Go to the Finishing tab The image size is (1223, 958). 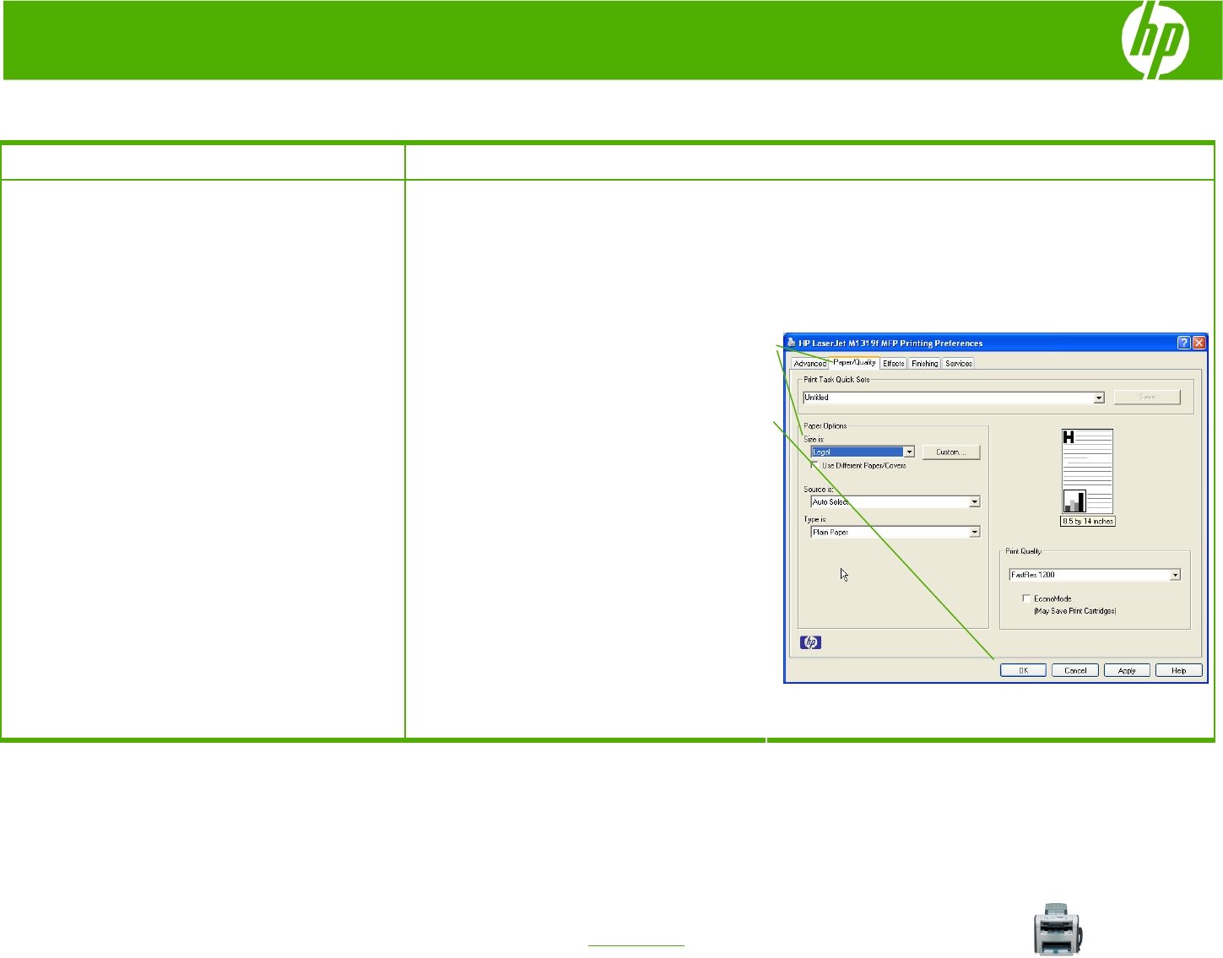tap(925, 364)
